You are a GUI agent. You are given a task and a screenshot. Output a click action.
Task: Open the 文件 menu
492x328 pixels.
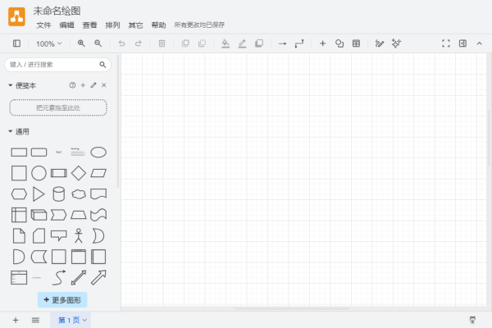[43, 25]
